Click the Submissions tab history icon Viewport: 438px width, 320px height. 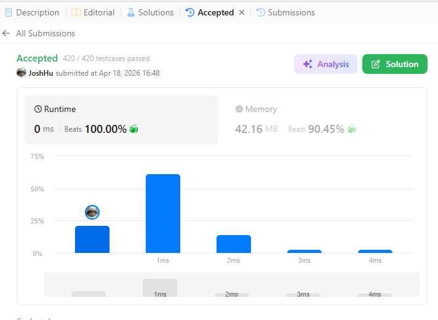pyautogui.click(x=261, y=12)
